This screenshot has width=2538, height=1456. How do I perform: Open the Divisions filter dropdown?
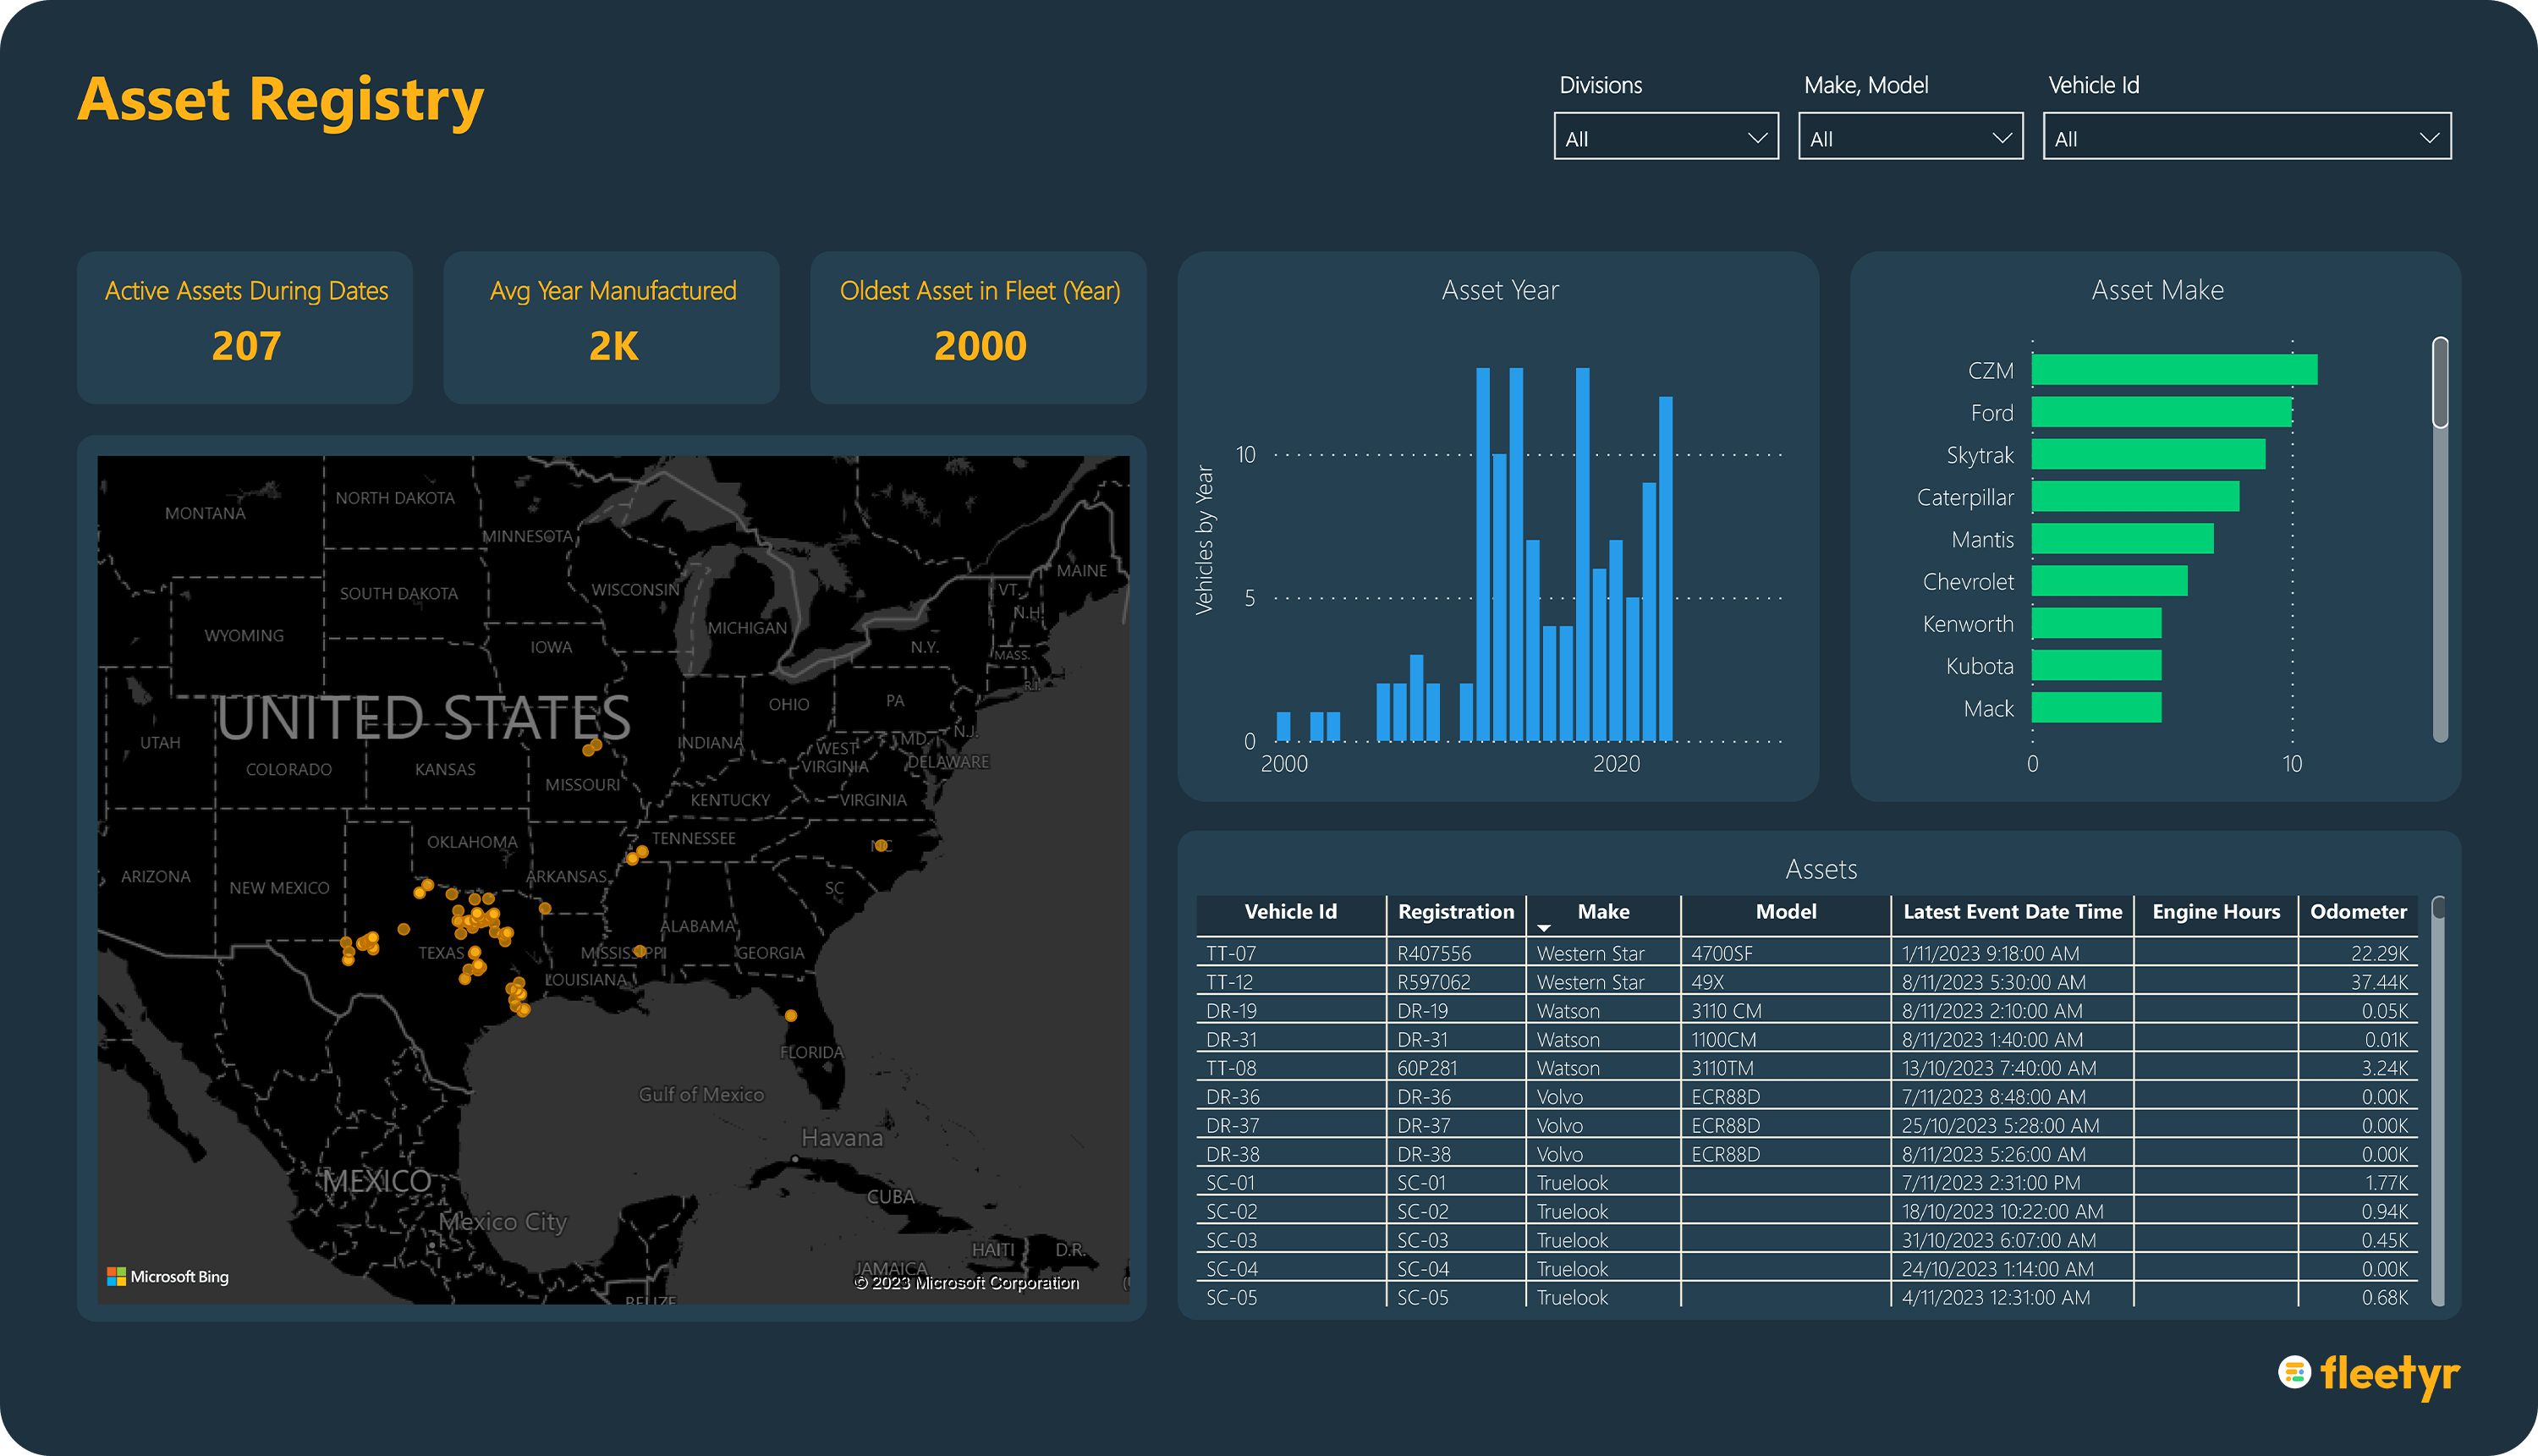click(x=1666, y=137)
